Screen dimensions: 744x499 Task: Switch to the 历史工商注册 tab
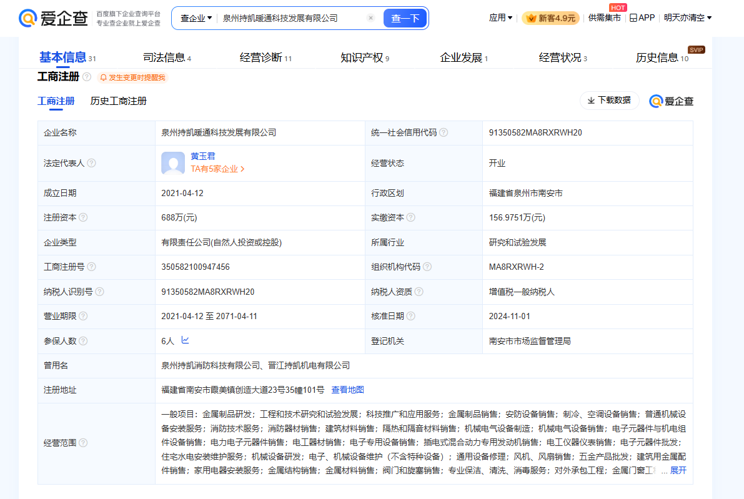click(x=118, y=101)
